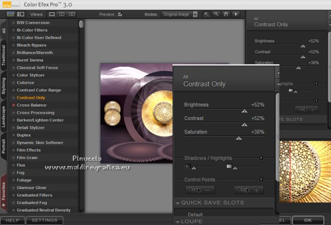Switch to text-only filter list view icon

[x=21, y=14]
